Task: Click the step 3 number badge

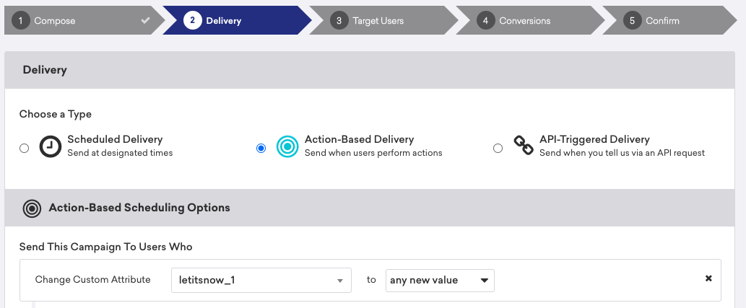Action: coord(339,21)
